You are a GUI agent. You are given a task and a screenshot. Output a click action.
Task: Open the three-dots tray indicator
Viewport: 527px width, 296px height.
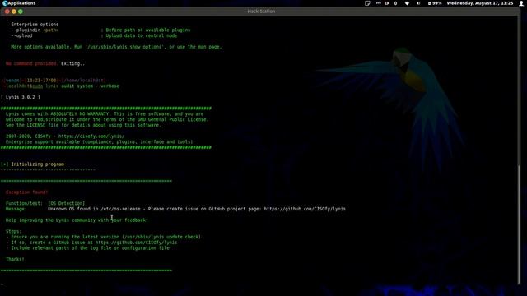click(379, 3)
